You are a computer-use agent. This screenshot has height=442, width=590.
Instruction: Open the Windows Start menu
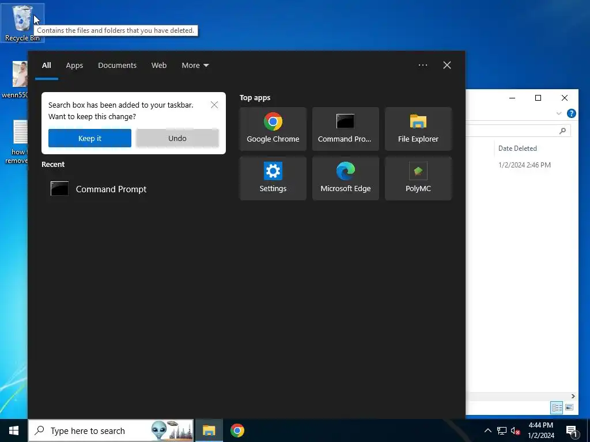point(14,430)
